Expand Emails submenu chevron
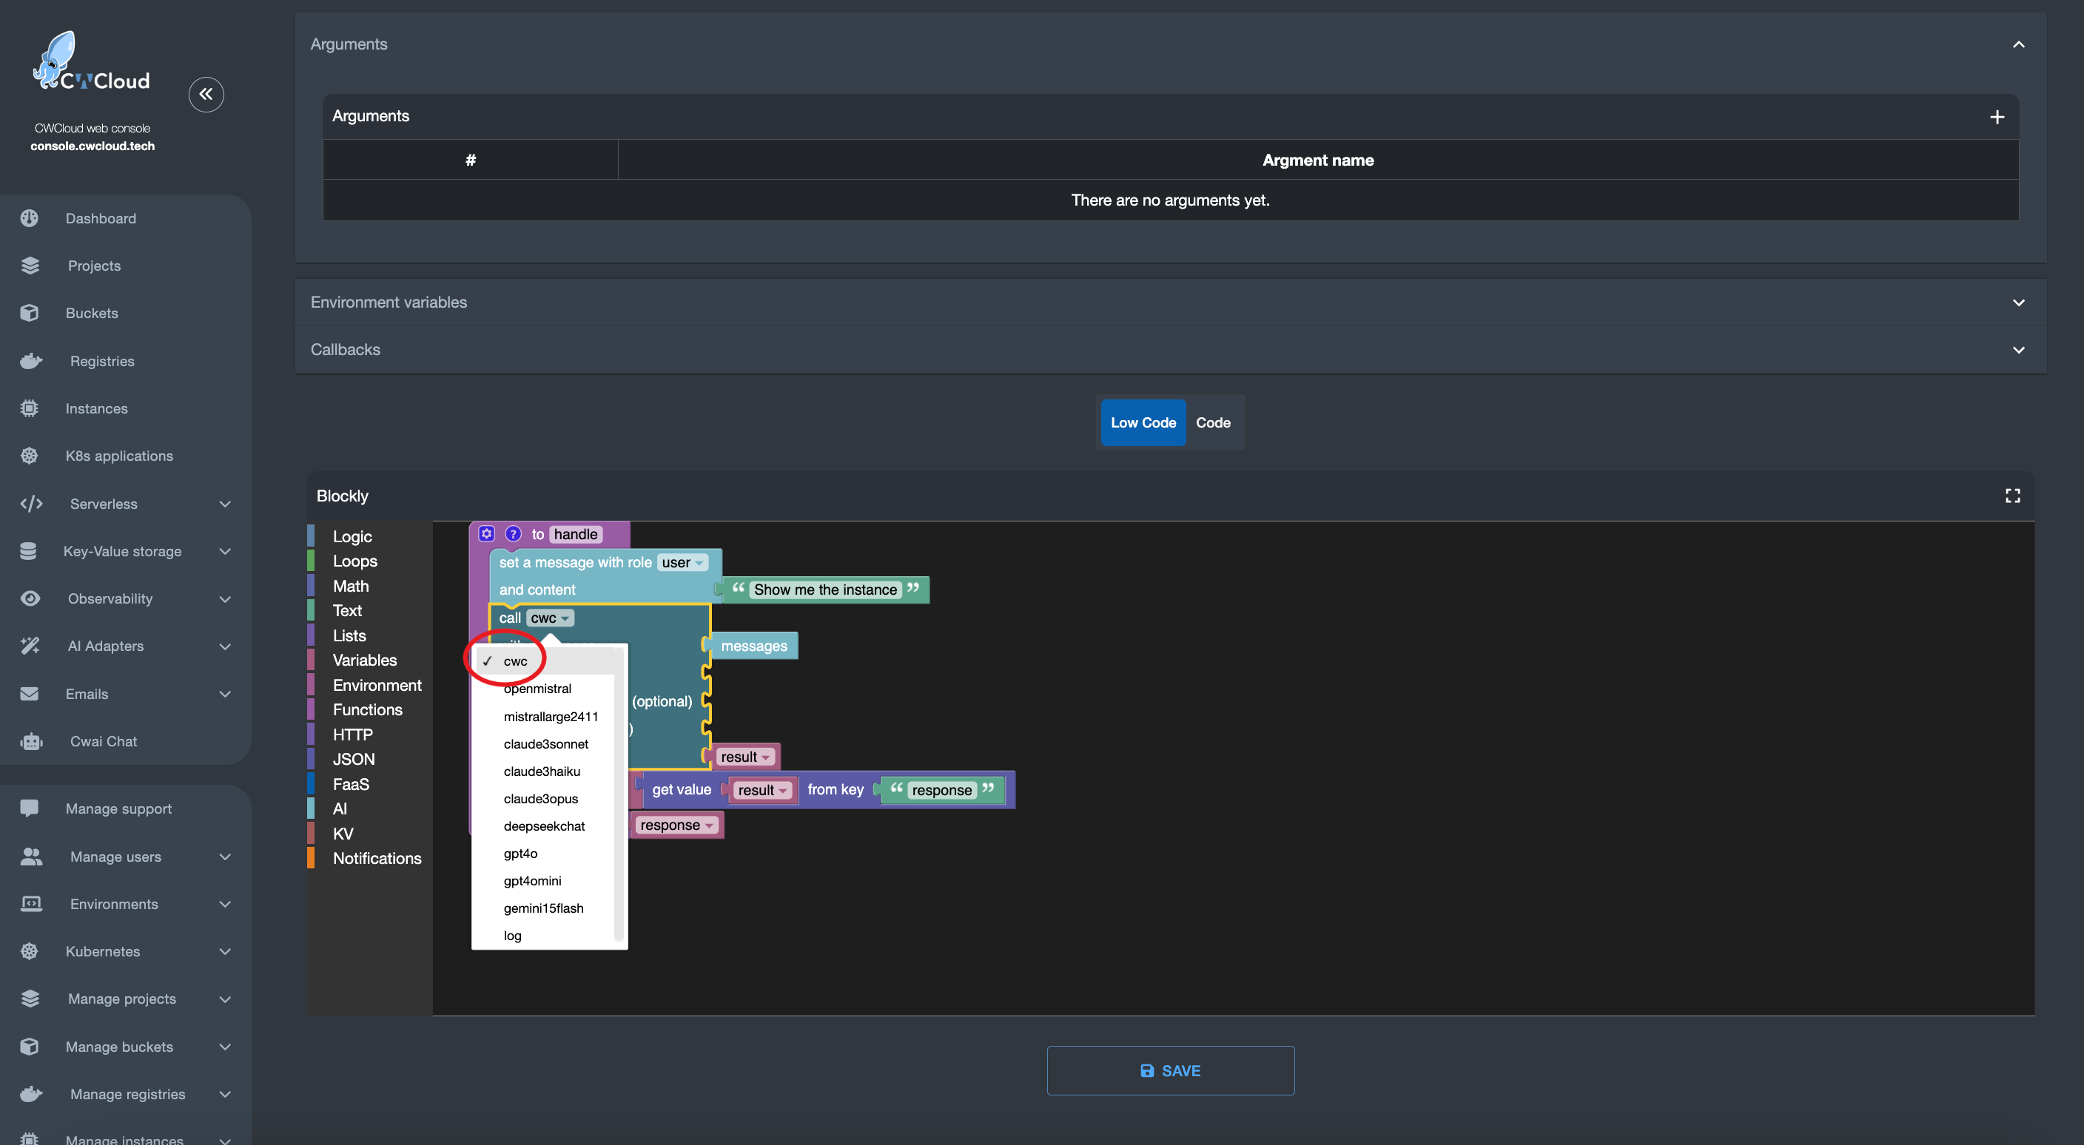 pos(225,694)
